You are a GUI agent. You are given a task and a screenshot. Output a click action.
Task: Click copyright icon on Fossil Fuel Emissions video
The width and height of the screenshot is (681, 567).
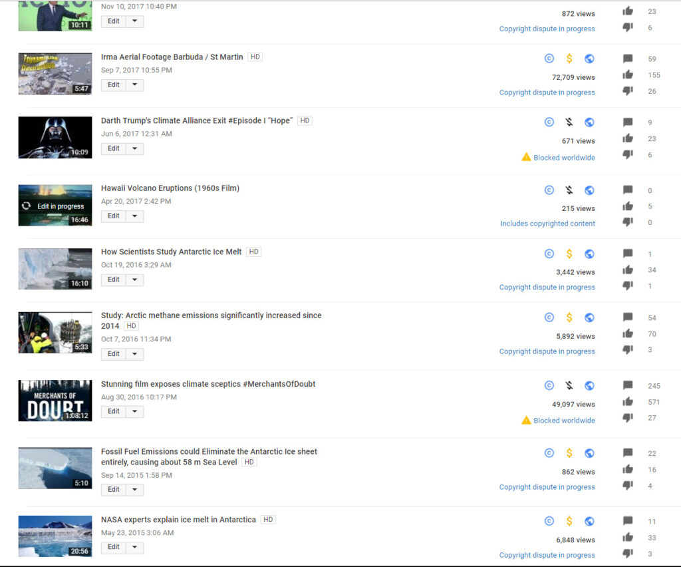click(549, 453)
